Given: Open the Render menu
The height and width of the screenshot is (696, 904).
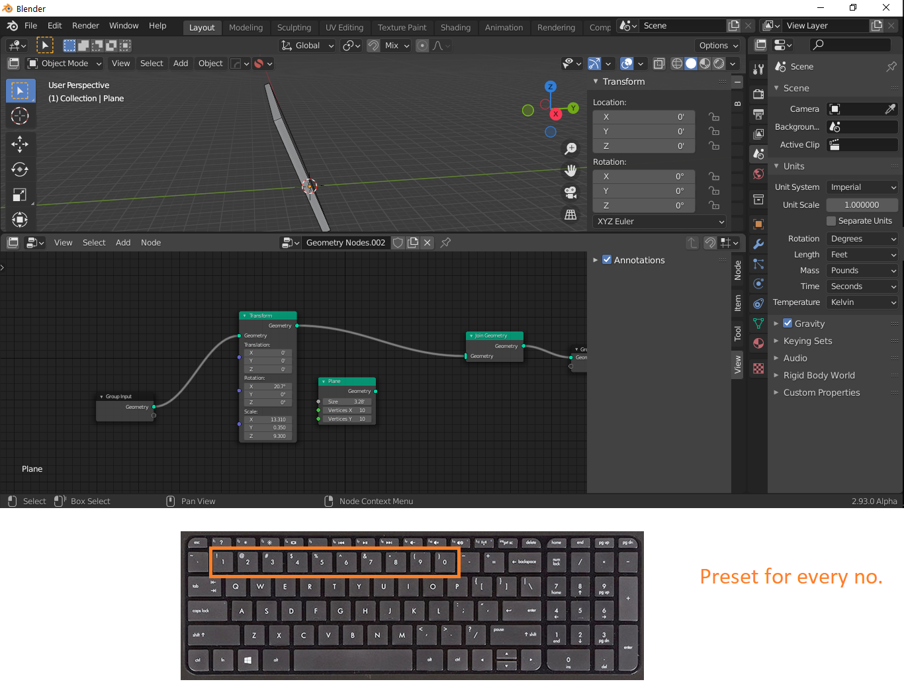Looking at the screenshot, I should coord(85,26).
